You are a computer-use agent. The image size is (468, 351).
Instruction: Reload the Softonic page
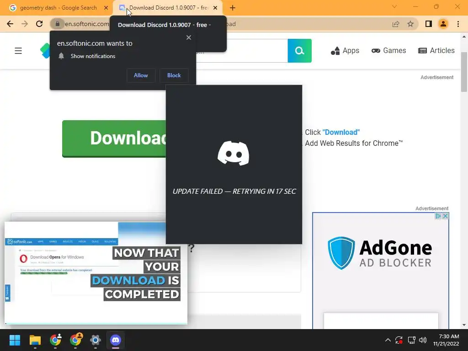(39, 24)
